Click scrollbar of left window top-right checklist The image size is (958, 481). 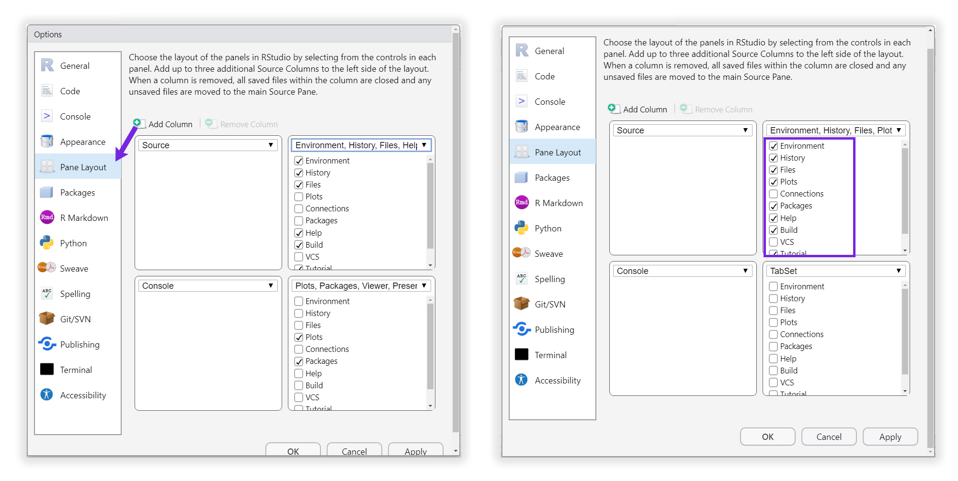pos(430,206)
